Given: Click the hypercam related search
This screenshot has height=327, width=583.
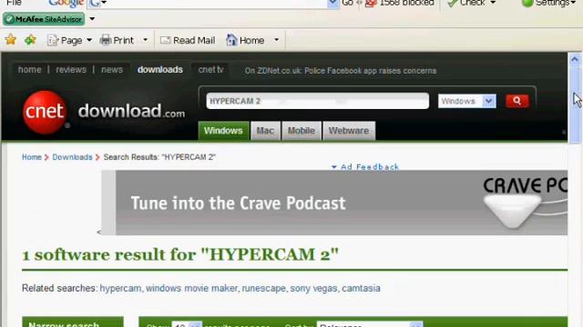Looking at the screenshot, I should point(120,288).
